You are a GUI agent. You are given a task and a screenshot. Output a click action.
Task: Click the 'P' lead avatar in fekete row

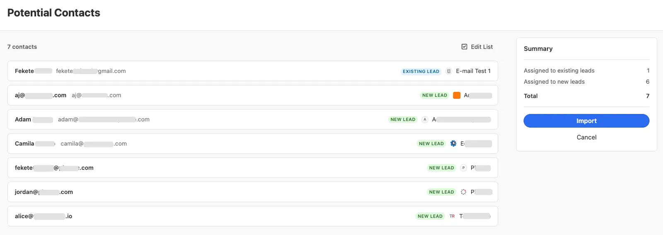(463, 168)
